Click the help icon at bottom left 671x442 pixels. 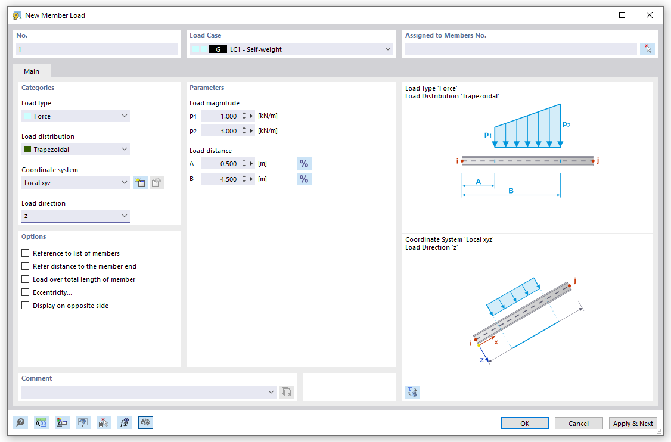[20, 423]
